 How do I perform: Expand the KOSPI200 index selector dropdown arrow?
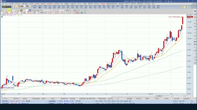46,101
